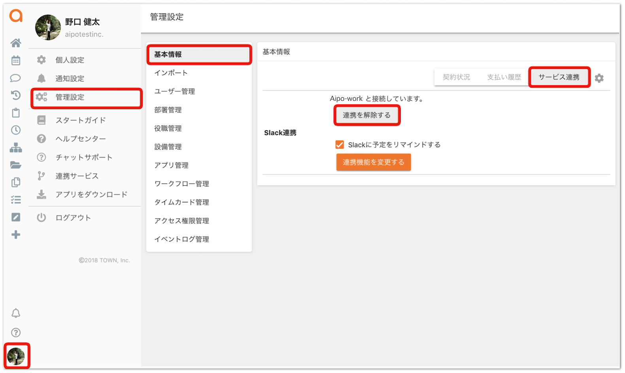Open the edit note pencil icon

(x=16, y=217)
